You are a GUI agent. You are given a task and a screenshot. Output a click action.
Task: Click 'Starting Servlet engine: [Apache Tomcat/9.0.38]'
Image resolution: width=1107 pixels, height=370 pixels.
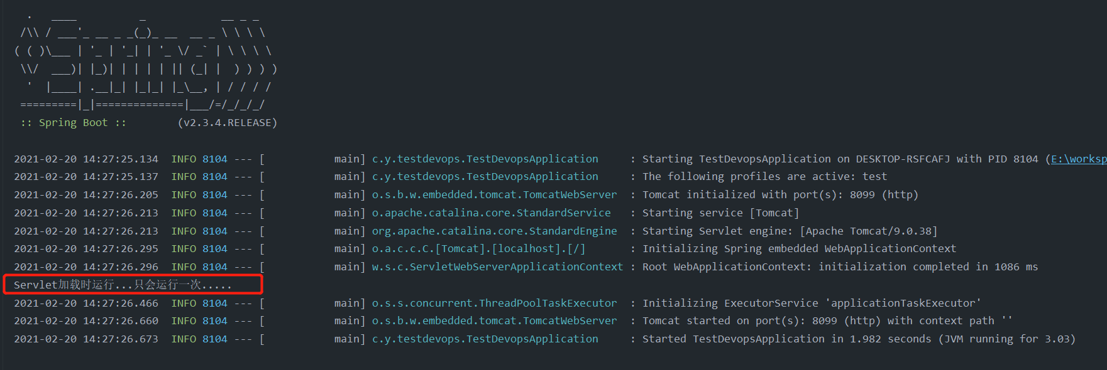tap(790, 231)
